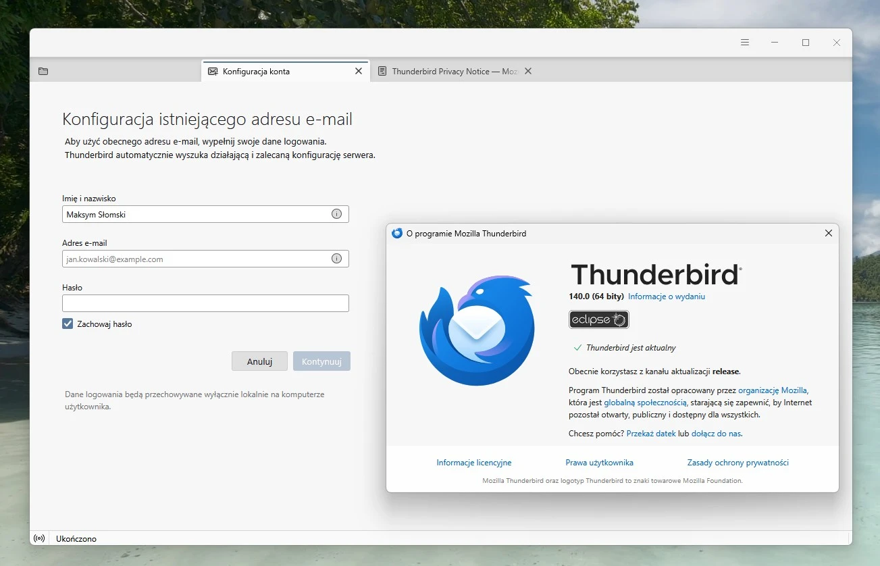Click mail setup icon on Konfiguracja tab
The height and width of the screenshot is (566, 880).
click(213, 71)
